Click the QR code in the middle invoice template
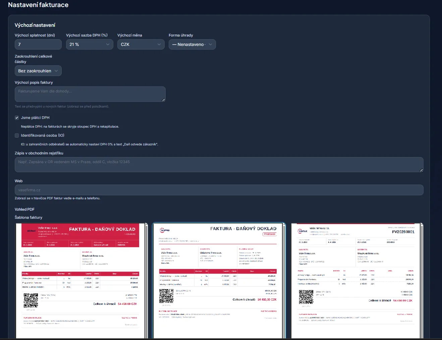The height and width of the screenshot is (340, 442). 166,296
